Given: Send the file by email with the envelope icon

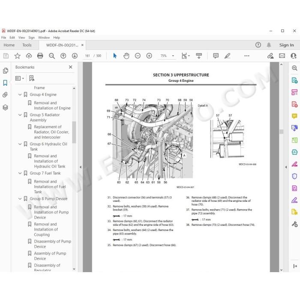Looking at the screenshot, I should point(282,56).
